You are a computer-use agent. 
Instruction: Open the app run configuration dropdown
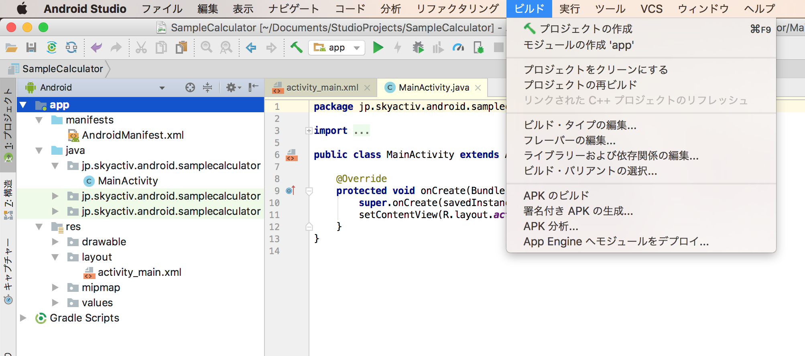click(337, 48)
